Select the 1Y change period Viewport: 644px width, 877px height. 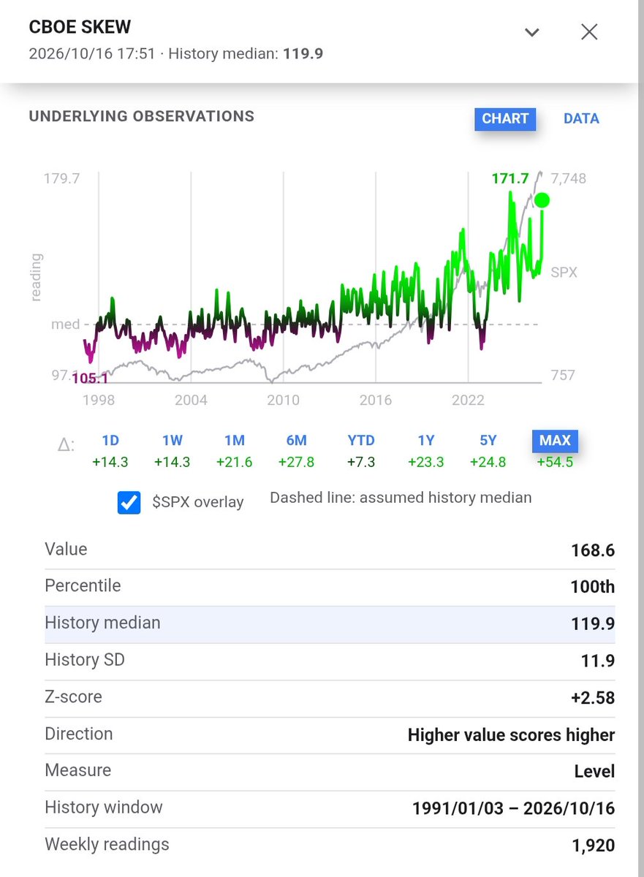pos(426,441)
